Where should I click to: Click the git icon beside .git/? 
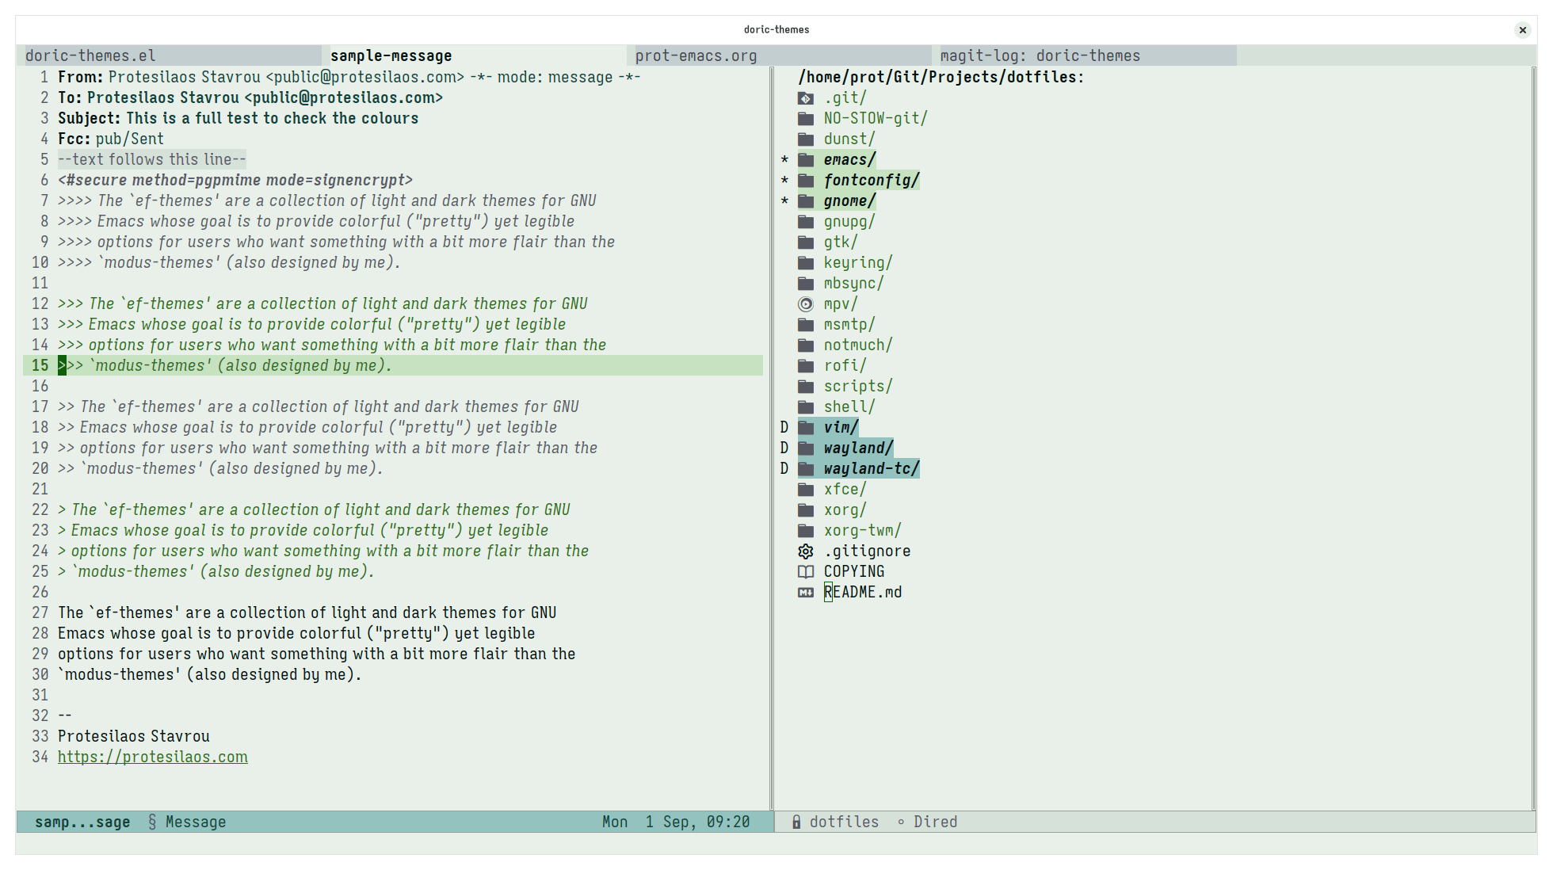click(x=805, y=98)
